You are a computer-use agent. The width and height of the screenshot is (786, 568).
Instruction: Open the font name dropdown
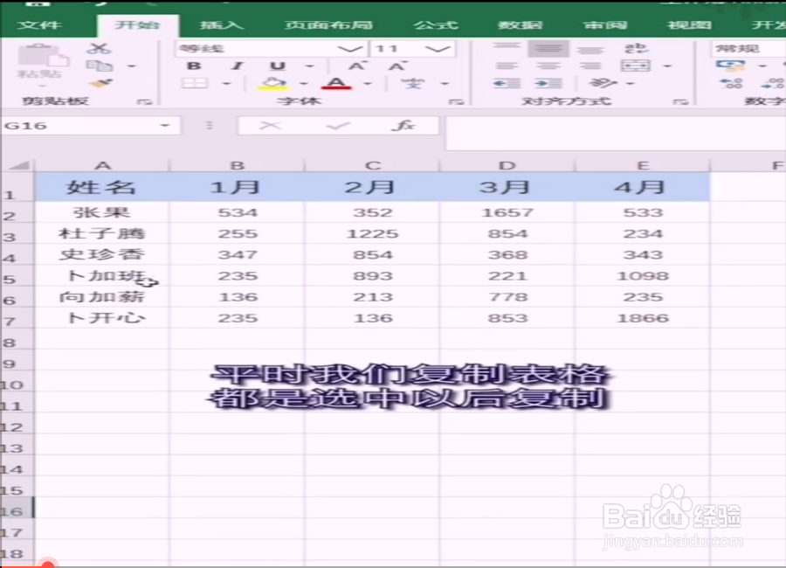click(349, 49)
